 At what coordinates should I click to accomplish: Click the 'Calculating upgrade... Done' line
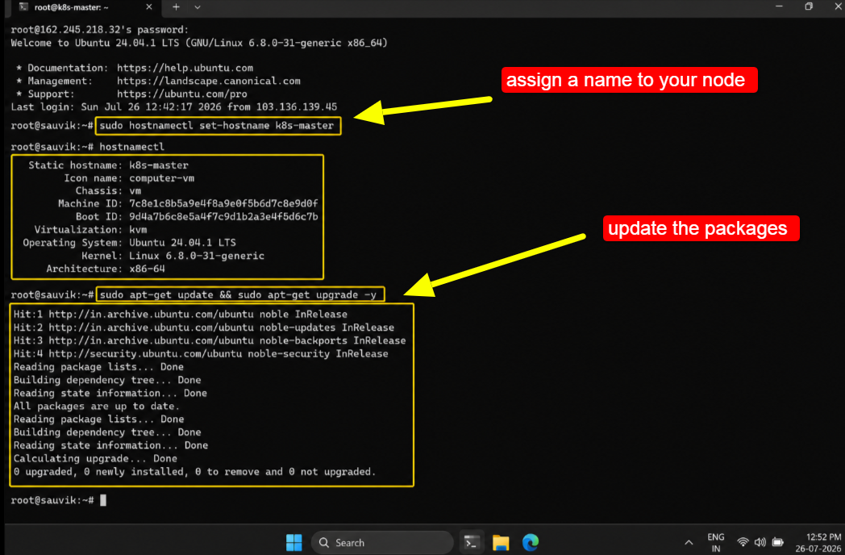pyautogui.click(x=95, y=458)
